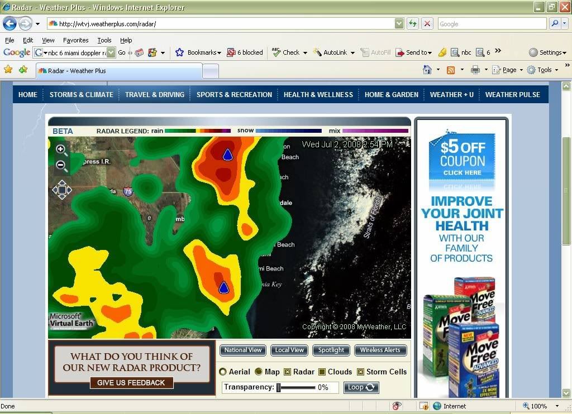This screenshot has height=414, width=572.
Task: Click the Spotlight button
Action: pyautogui.click(x=331, y=350)
